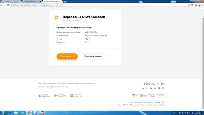Click the Instagram social icon in footer
Viewport: 204px width, 115px height.
click(163, 88)
